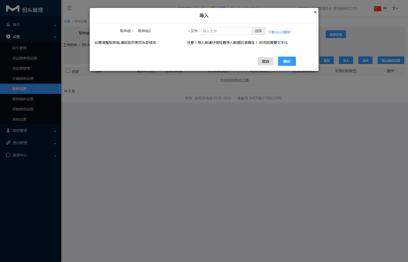Click the 无法找到相应记录 message

[234, 80]
